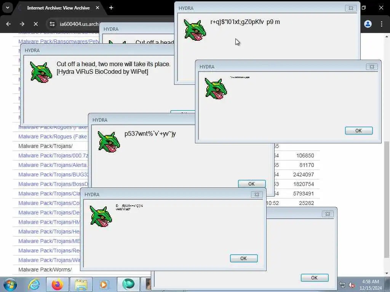Viewport: 390px width, 292px height.
Task: Close the right HYDRA dialog with tiny text
Action: 372,67
